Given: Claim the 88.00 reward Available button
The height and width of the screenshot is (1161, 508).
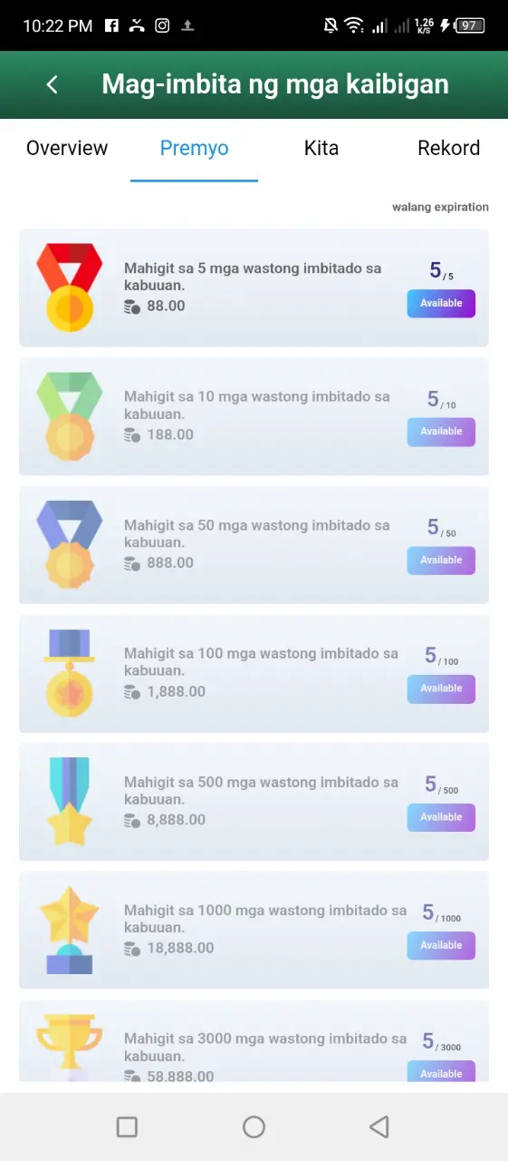Looking at the screenshot, I should 441,304.
